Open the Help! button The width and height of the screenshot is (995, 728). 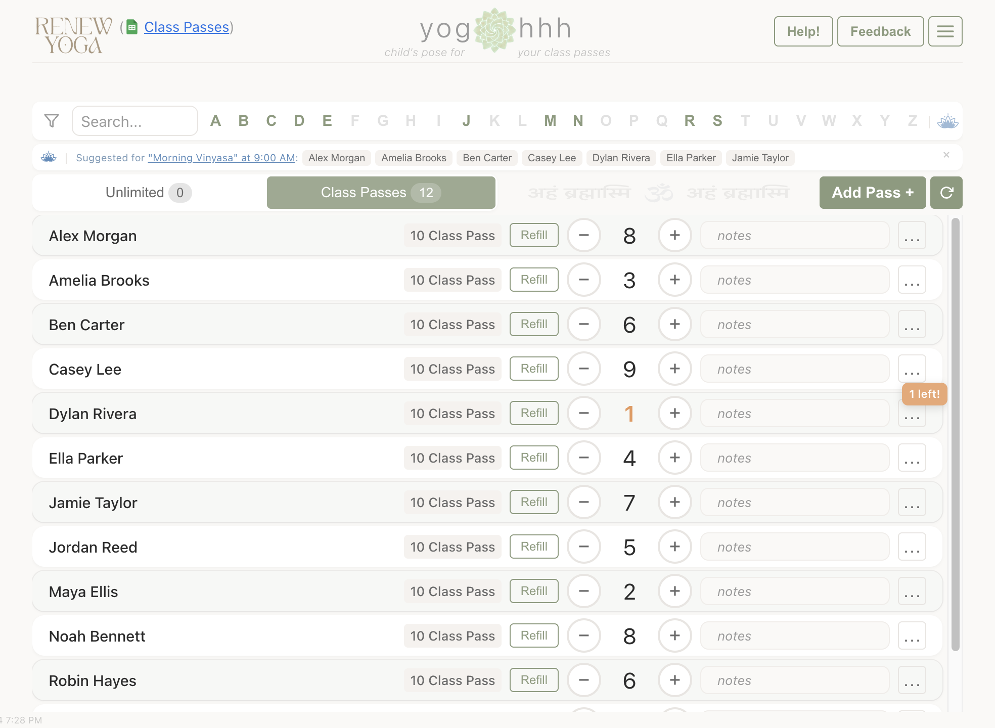(x=803, y=31)
